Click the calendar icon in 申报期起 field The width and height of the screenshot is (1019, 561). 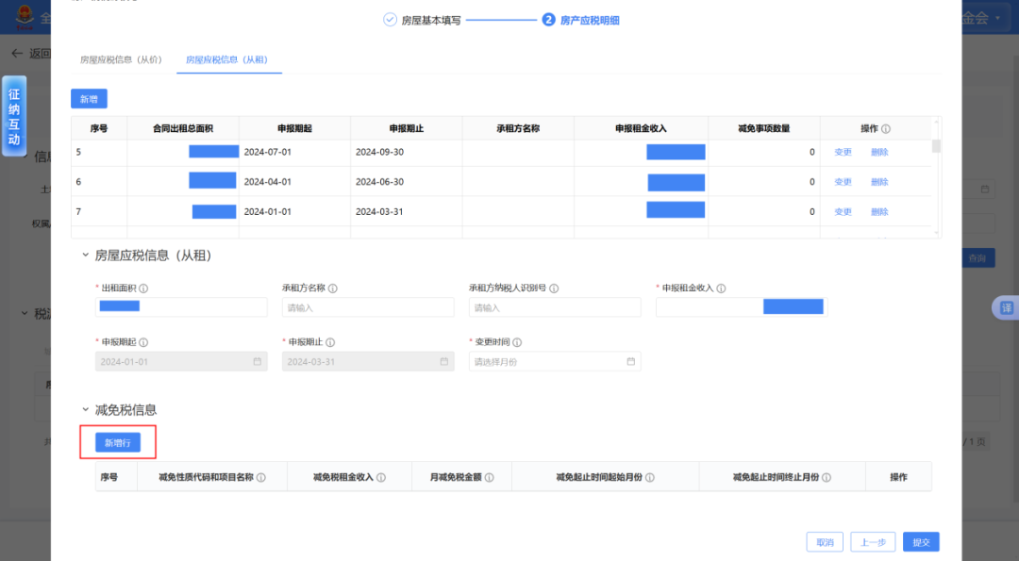(x=258, y=361)
